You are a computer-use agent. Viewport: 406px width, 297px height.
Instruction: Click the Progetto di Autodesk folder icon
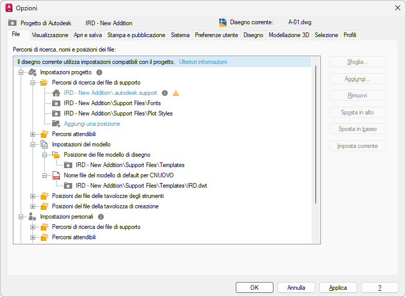coord(12,23)
